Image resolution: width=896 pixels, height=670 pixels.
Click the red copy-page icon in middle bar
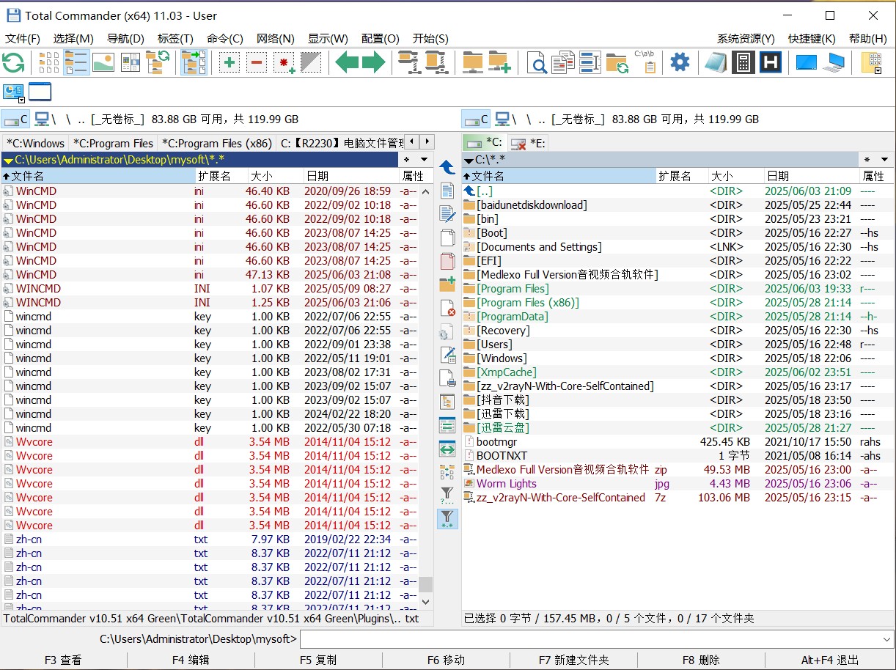[x=447, y=261]
